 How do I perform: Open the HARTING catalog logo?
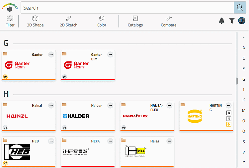(x=195, y=116)
